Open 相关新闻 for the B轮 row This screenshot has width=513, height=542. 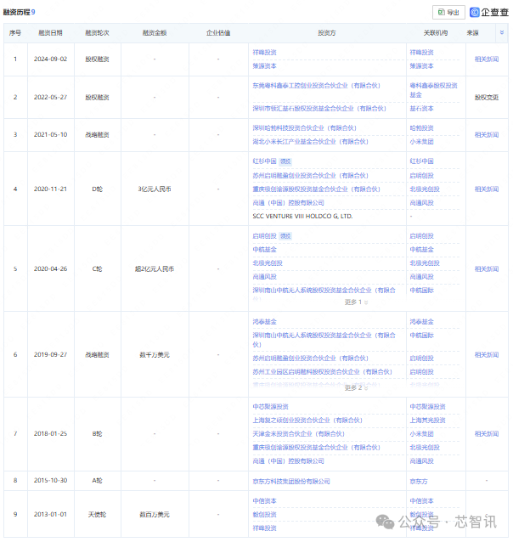coord(487,433)
